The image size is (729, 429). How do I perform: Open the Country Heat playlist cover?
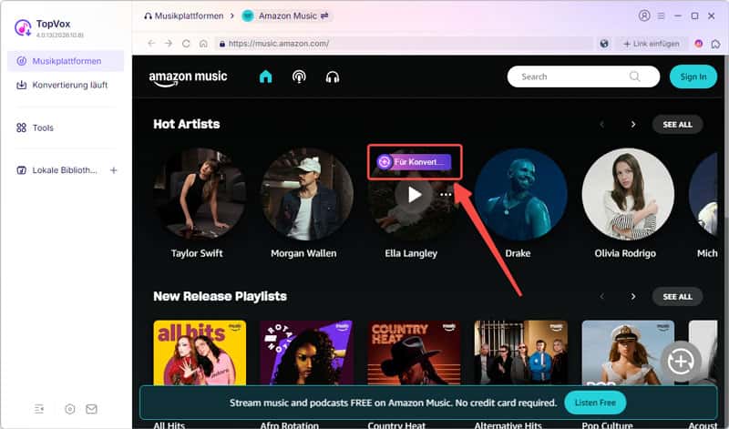point(414,352)
